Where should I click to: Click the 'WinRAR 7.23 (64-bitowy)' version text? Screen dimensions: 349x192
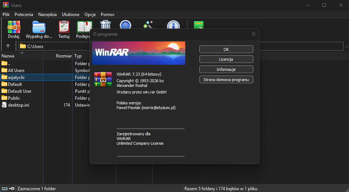pyautogui.click(x=139, y=74)
